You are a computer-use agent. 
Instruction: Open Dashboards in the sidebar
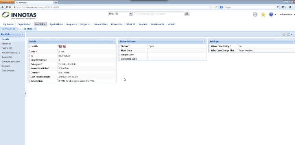coord(8,70)
